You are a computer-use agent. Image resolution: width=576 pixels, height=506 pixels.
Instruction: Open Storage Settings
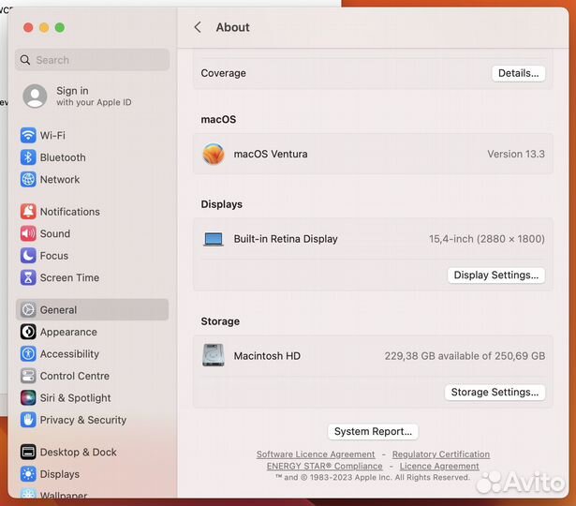coord(495,392)
